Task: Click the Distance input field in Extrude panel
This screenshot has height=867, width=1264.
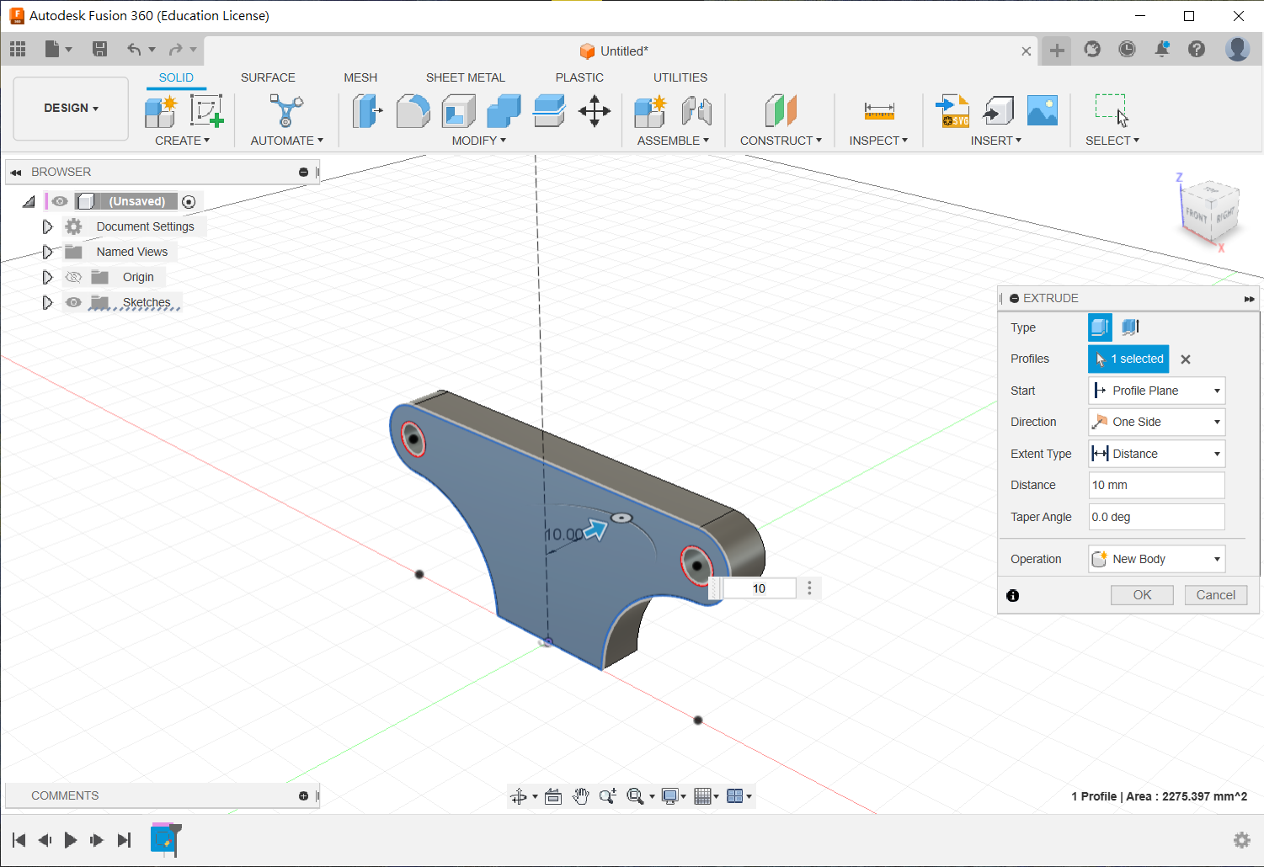Action: [1155, 485]
